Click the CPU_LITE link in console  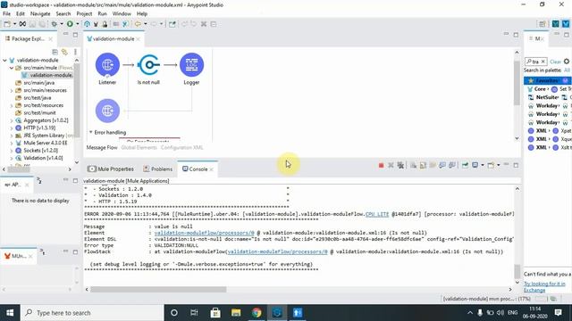377,214
